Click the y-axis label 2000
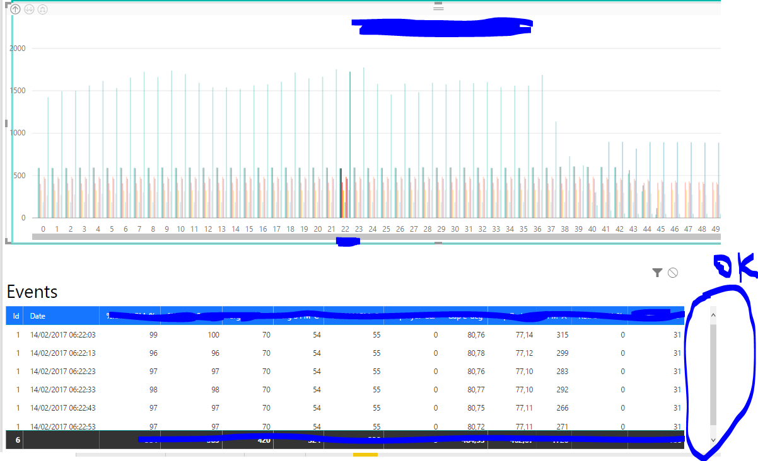 pos(18,48)
